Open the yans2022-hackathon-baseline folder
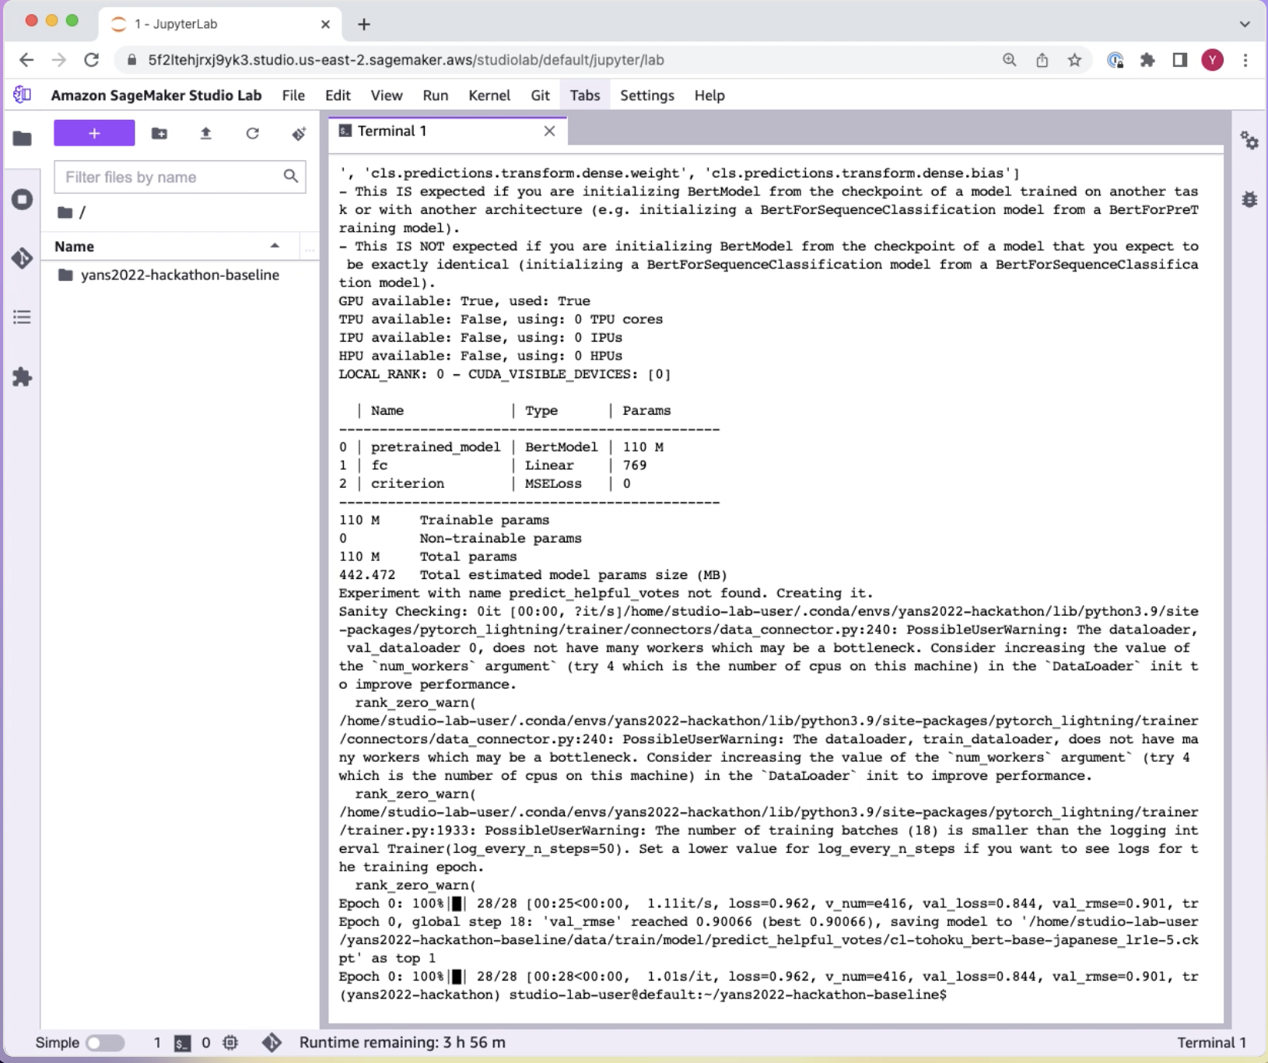Screen dimensions: 1268x1063 [x=179, y=275]
